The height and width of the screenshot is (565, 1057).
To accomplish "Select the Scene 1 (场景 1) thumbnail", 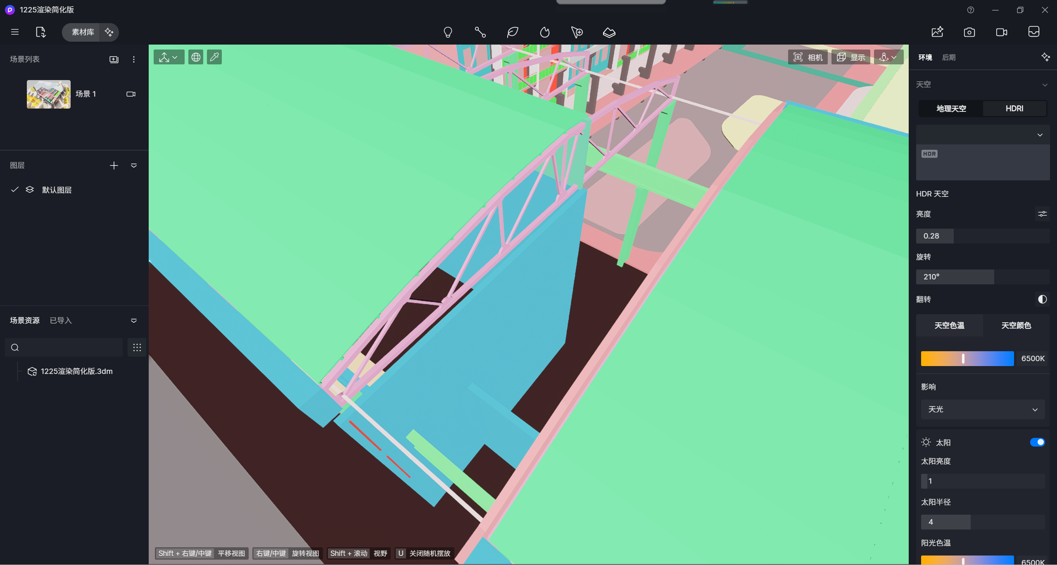I will click(49, 94).
